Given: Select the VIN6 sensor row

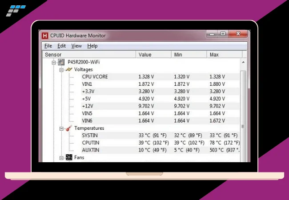Looking at the screenshot, I should coord(161,121).
